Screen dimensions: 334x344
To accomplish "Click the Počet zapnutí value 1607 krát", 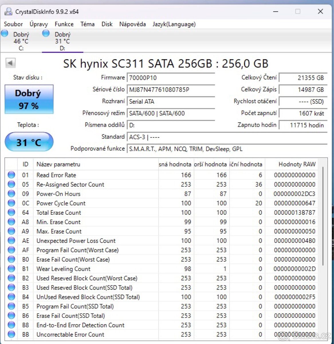I will [303, 113].
